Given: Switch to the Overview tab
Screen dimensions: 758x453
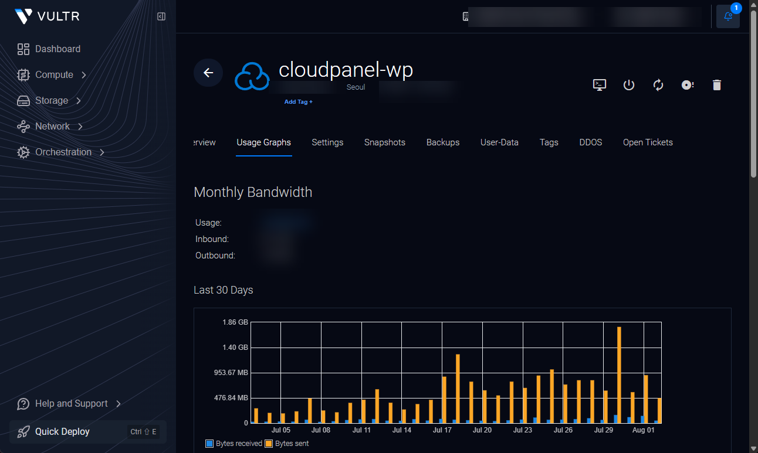Looking at the screenshot, I should [x=204, y=142].
